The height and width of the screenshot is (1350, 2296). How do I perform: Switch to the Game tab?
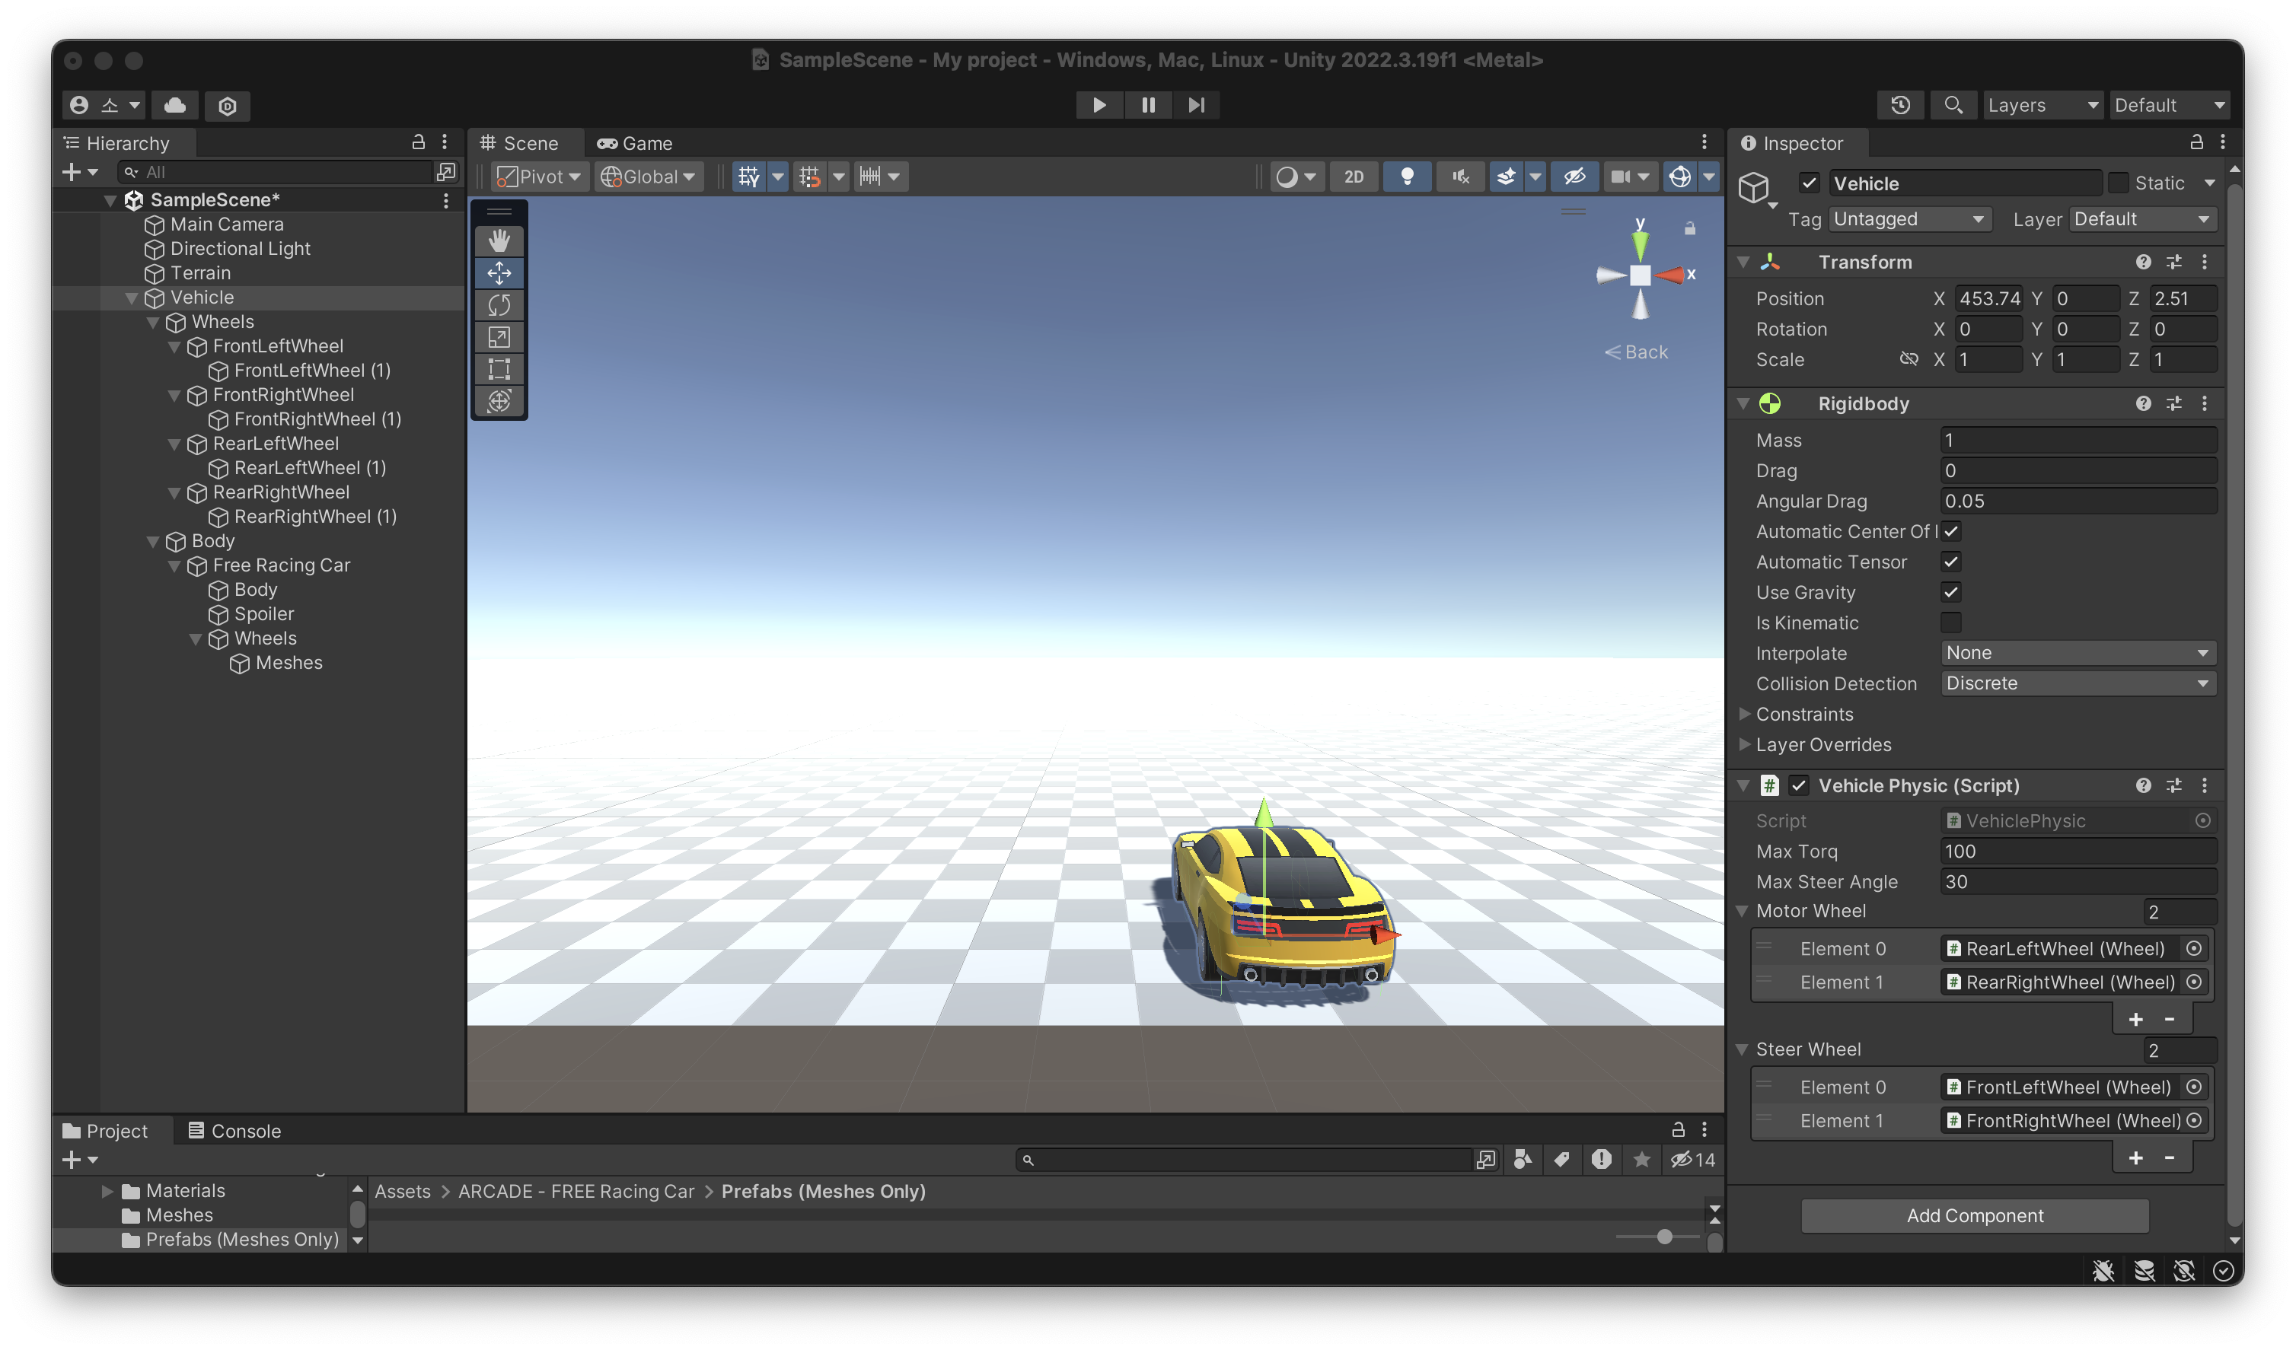pos(634,143)
